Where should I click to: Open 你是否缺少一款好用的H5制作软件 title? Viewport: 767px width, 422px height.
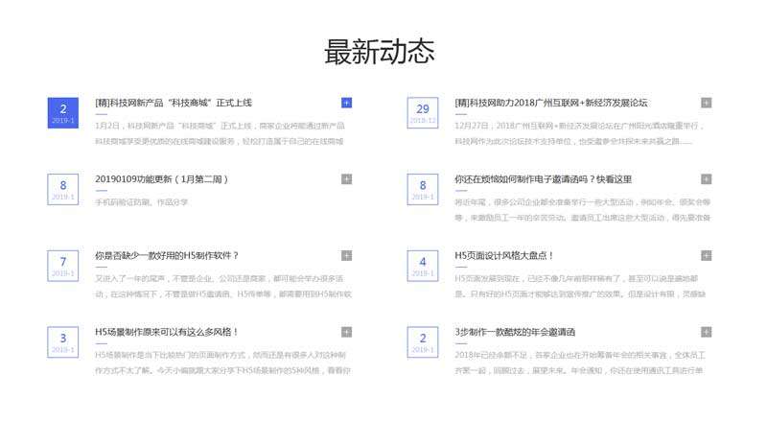click(167, 256)
